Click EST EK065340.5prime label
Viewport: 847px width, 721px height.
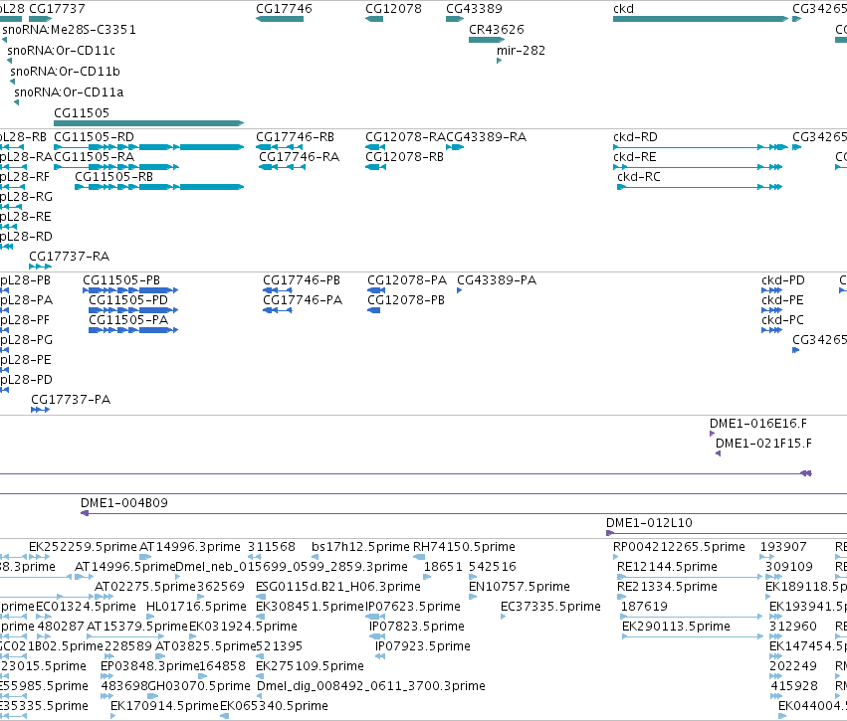click(x=274, y=707)
